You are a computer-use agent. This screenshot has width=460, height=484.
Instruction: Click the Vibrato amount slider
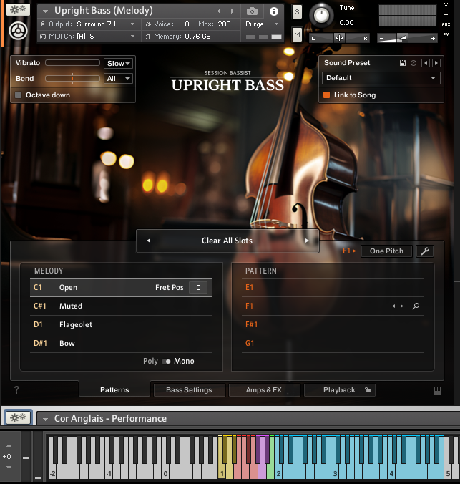coord(72,63)
